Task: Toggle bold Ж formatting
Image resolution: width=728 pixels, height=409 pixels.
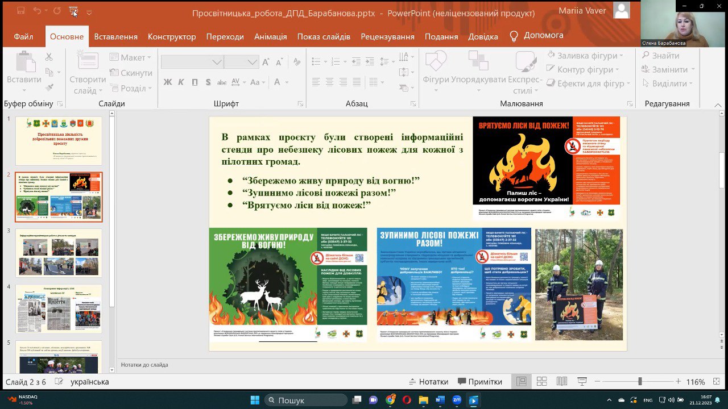Action: coord(168,82)
